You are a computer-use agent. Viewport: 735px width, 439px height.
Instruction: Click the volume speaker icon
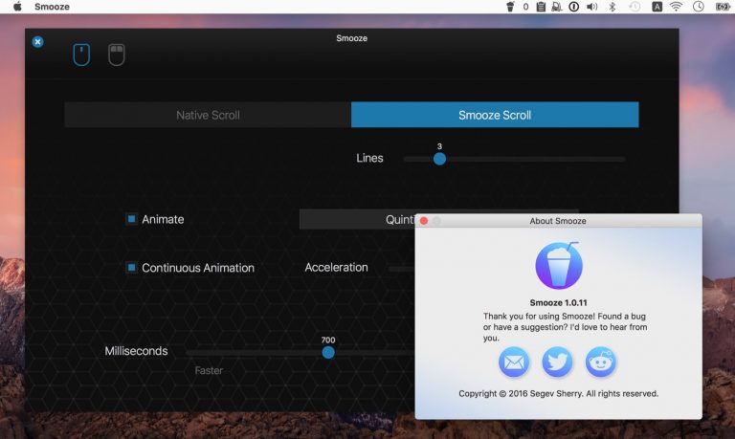[591, 7]
